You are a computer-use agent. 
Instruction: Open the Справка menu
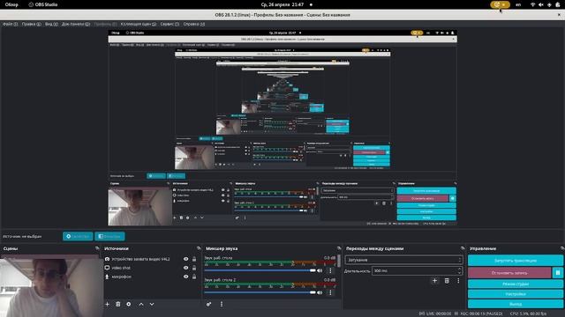tap(194, 24)
